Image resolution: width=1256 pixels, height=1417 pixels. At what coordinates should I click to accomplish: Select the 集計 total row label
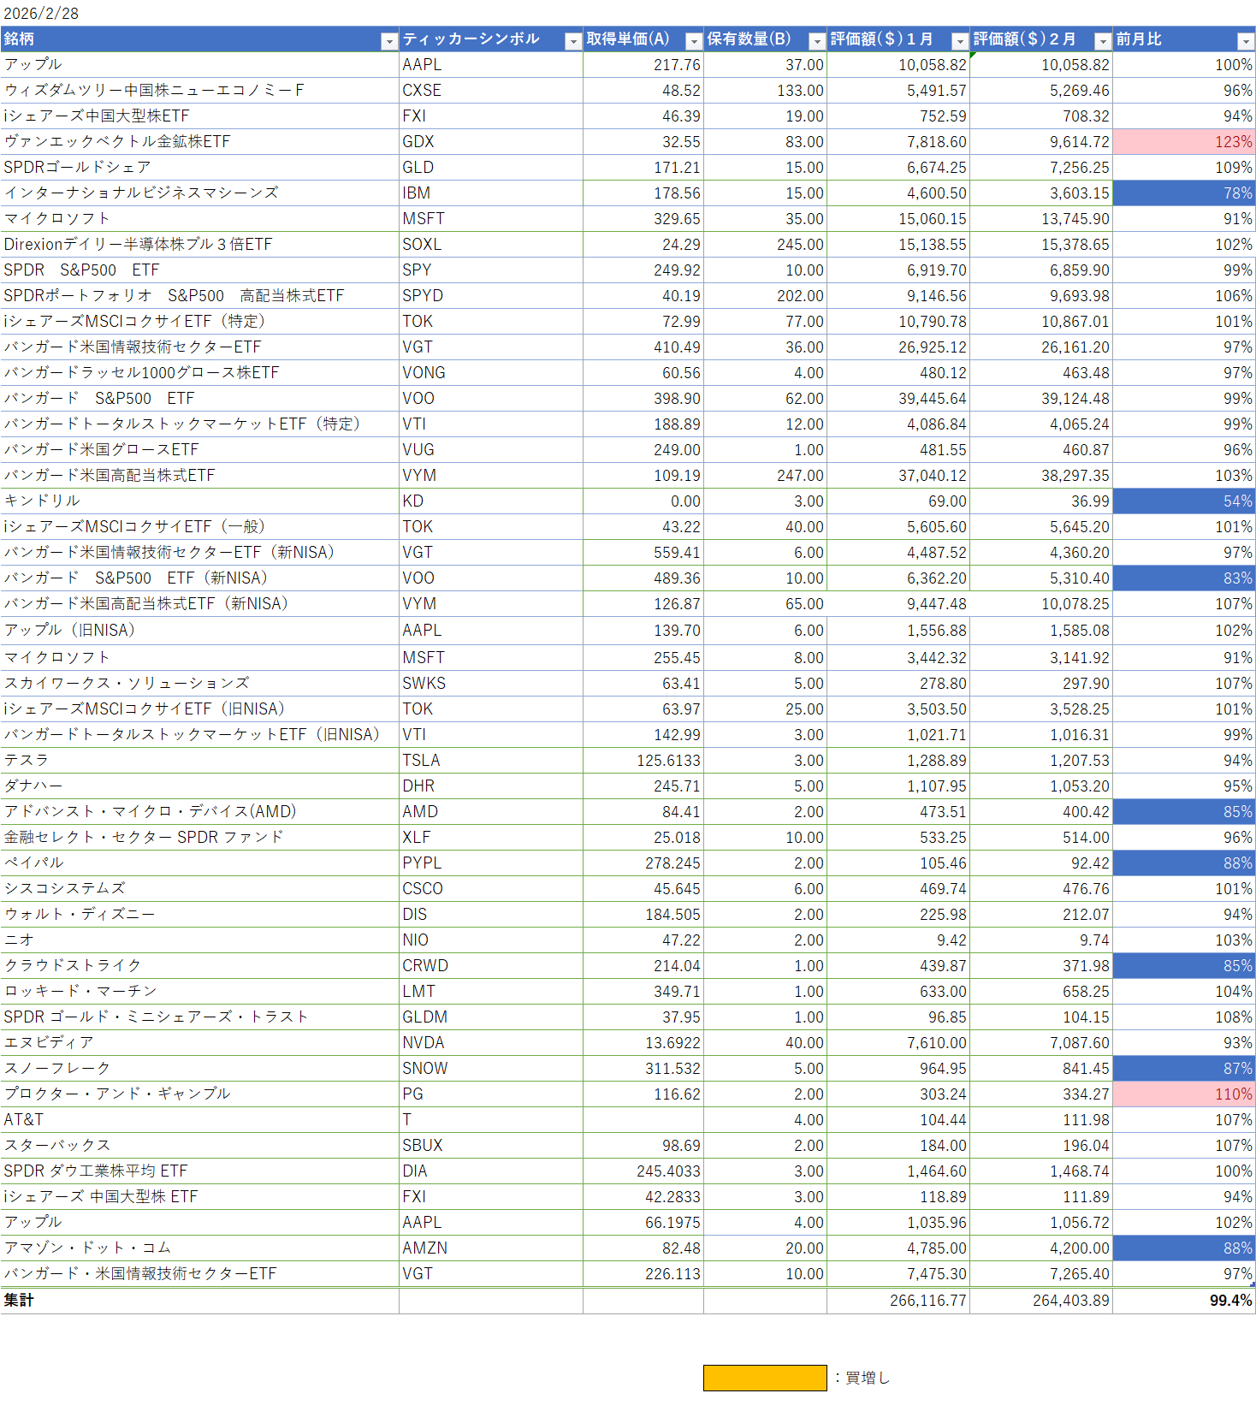19,1301
